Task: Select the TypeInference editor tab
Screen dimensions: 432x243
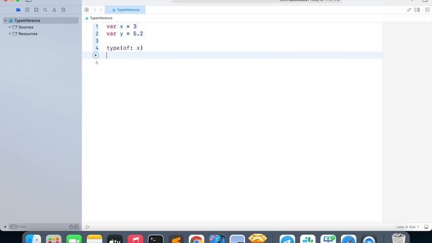Action: (x=125, y=10)
